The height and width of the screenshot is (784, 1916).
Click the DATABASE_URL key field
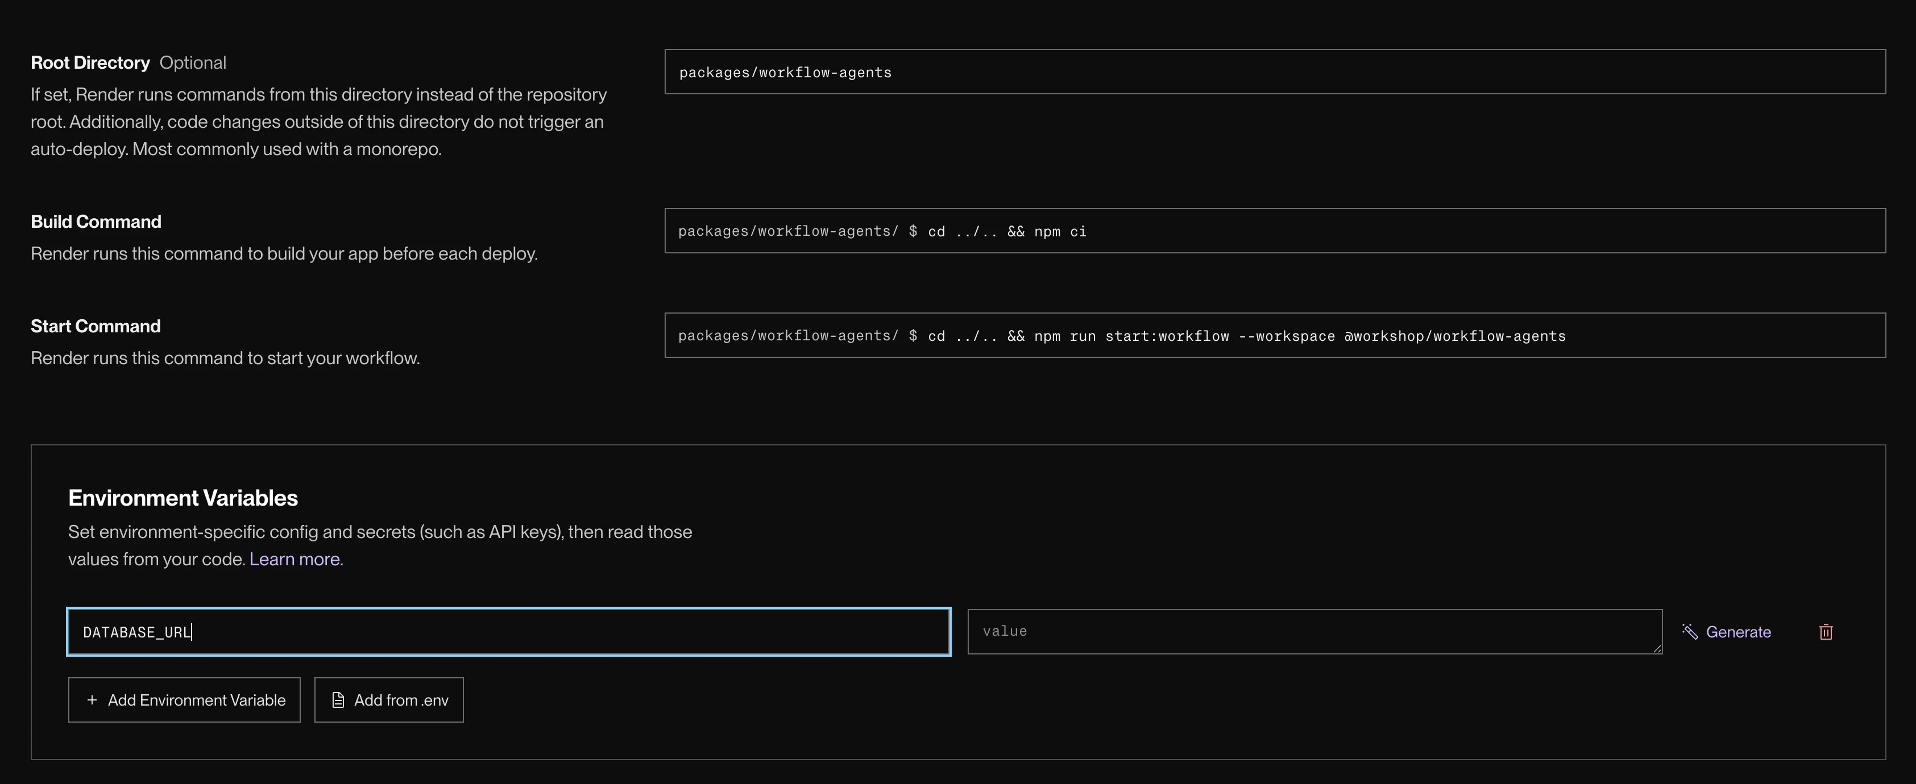coord(509,632)
